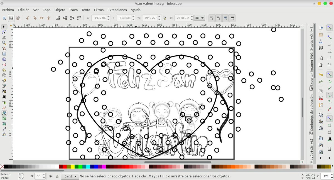Viewport: 334px width, 180px height.
Task: Select the Zoom magnifier tool
Action: tap(4, 43)
